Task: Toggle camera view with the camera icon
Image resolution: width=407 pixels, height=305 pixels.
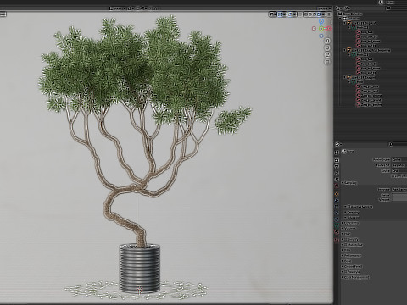Action: click(x=327, y=54)
